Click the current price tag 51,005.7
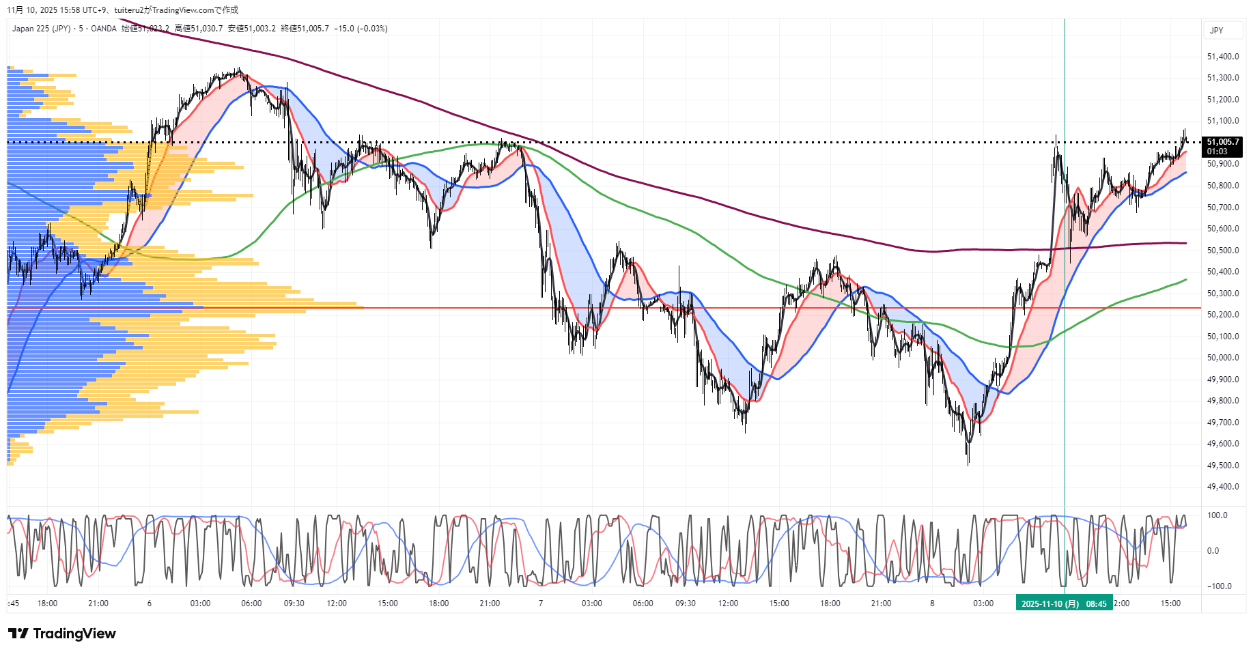The width and height of the screenshot is (1253, 654). click(1222, 142)
